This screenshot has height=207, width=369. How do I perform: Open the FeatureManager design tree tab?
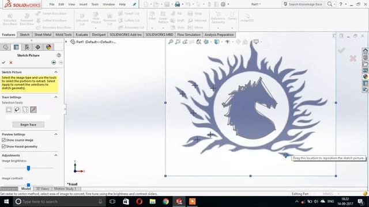(x=5, y=47)
